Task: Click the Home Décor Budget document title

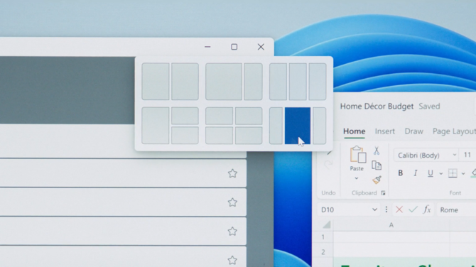Action: pos(377,107)
